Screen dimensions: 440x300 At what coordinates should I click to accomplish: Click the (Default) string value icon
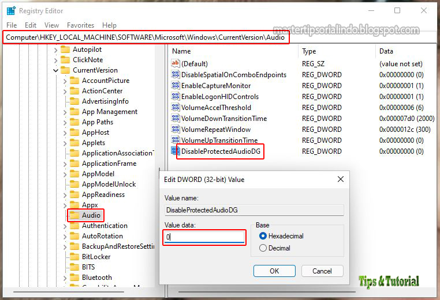[x=175, y=63]
